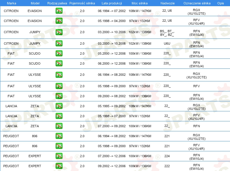This screenshot has width=230, height=171.
Task: Select date range 09.2000 -> 08.2002
Action: click(x=112, y=96)
